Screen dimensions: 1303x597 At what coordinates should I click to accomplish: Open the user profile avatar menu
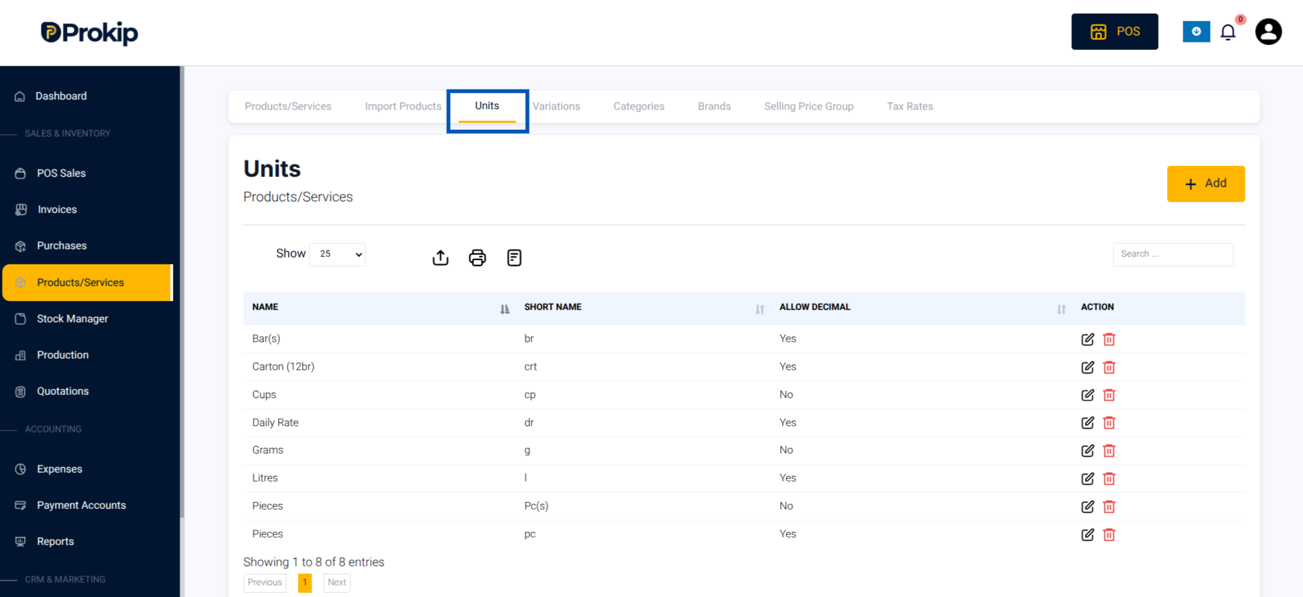tap(1268, 32)
